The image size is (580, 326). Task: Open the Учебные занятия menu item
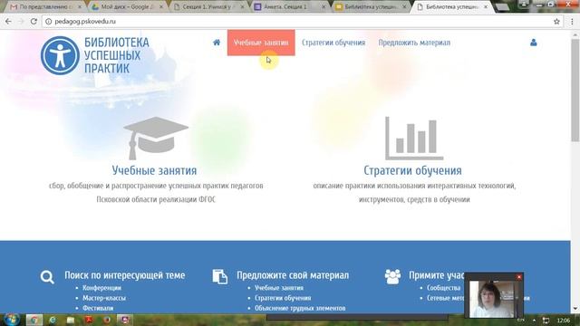[x=261, y=43]
